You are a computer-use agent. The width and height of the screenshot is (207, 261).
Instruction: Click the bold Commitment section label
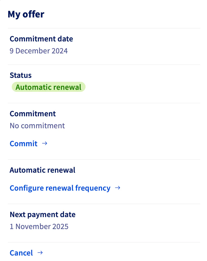33,114
